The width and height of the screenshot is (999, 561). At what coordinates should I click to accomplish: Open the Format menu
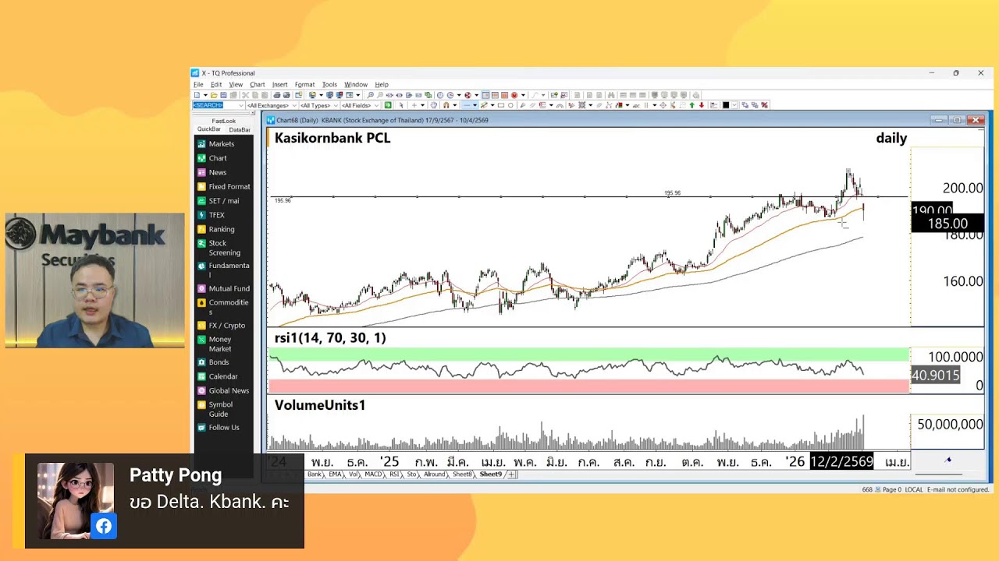pyautogui.click(x=304, y=84)
